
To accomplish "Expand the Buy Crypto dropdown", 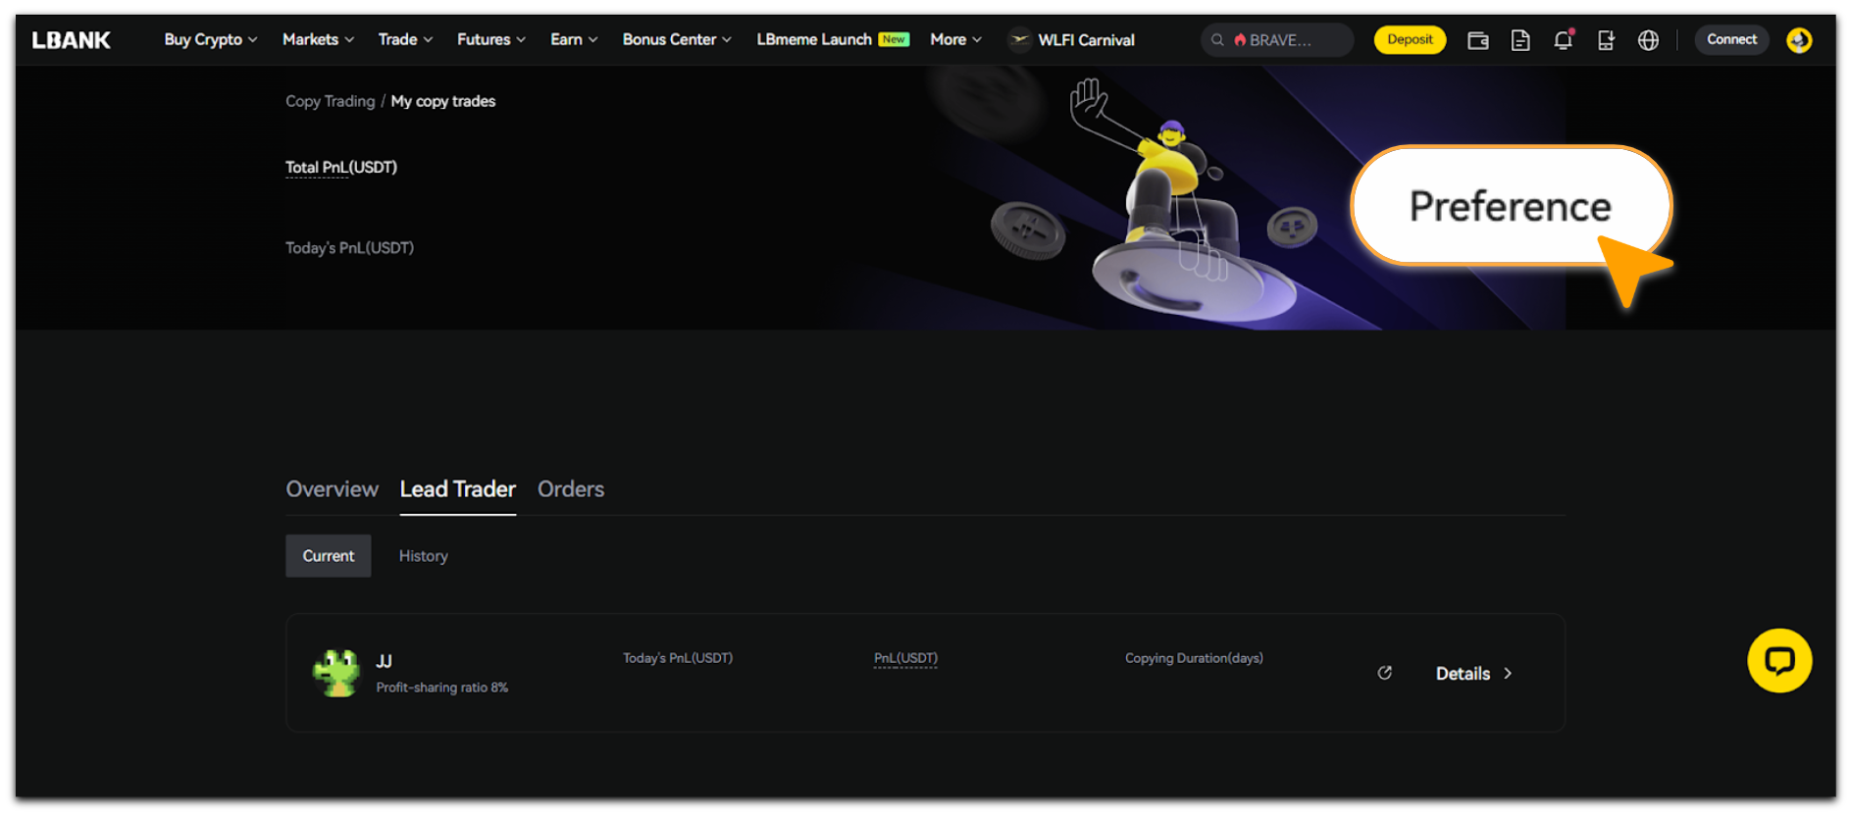I will click(210, 40).
